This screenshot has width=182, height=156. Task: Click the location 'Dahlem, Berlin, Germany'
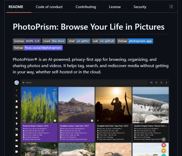click(32, 139)
